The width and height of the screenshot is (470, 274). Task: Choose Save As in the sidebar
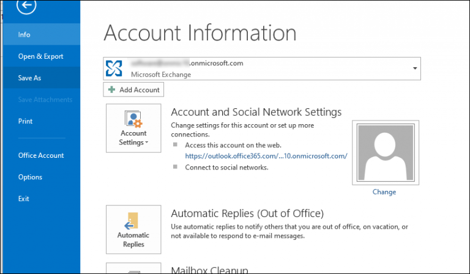(42, 78)
